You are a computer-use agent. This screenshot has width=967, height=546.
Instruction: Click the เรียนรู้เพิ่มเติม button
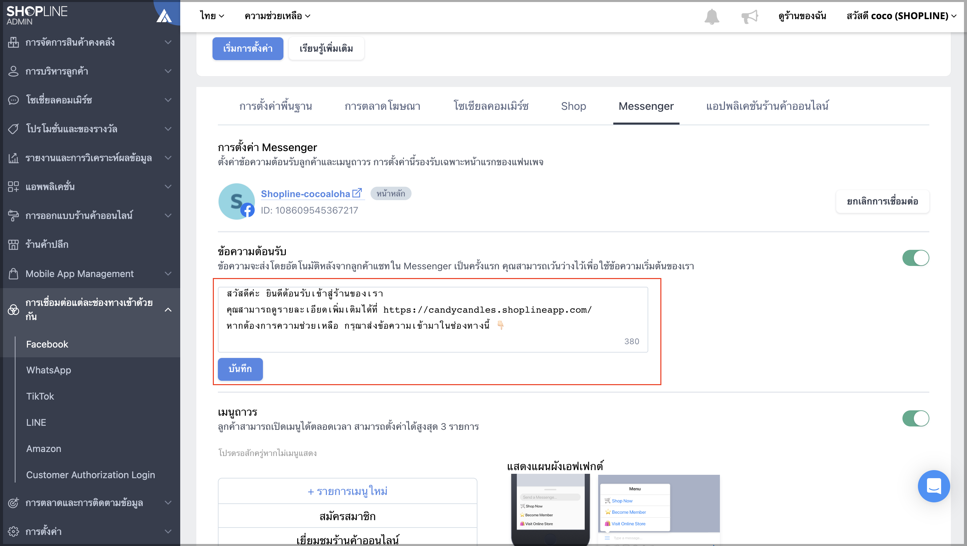pyautogui.click(x=326, y=48)
